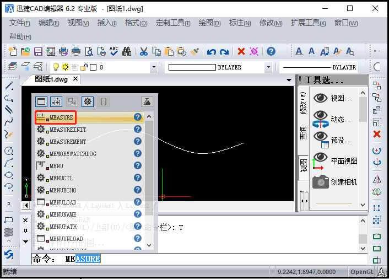Toggle the brackets filter in autocomplete popup
The height and width of the screenshot is (279, 389).
104,101
